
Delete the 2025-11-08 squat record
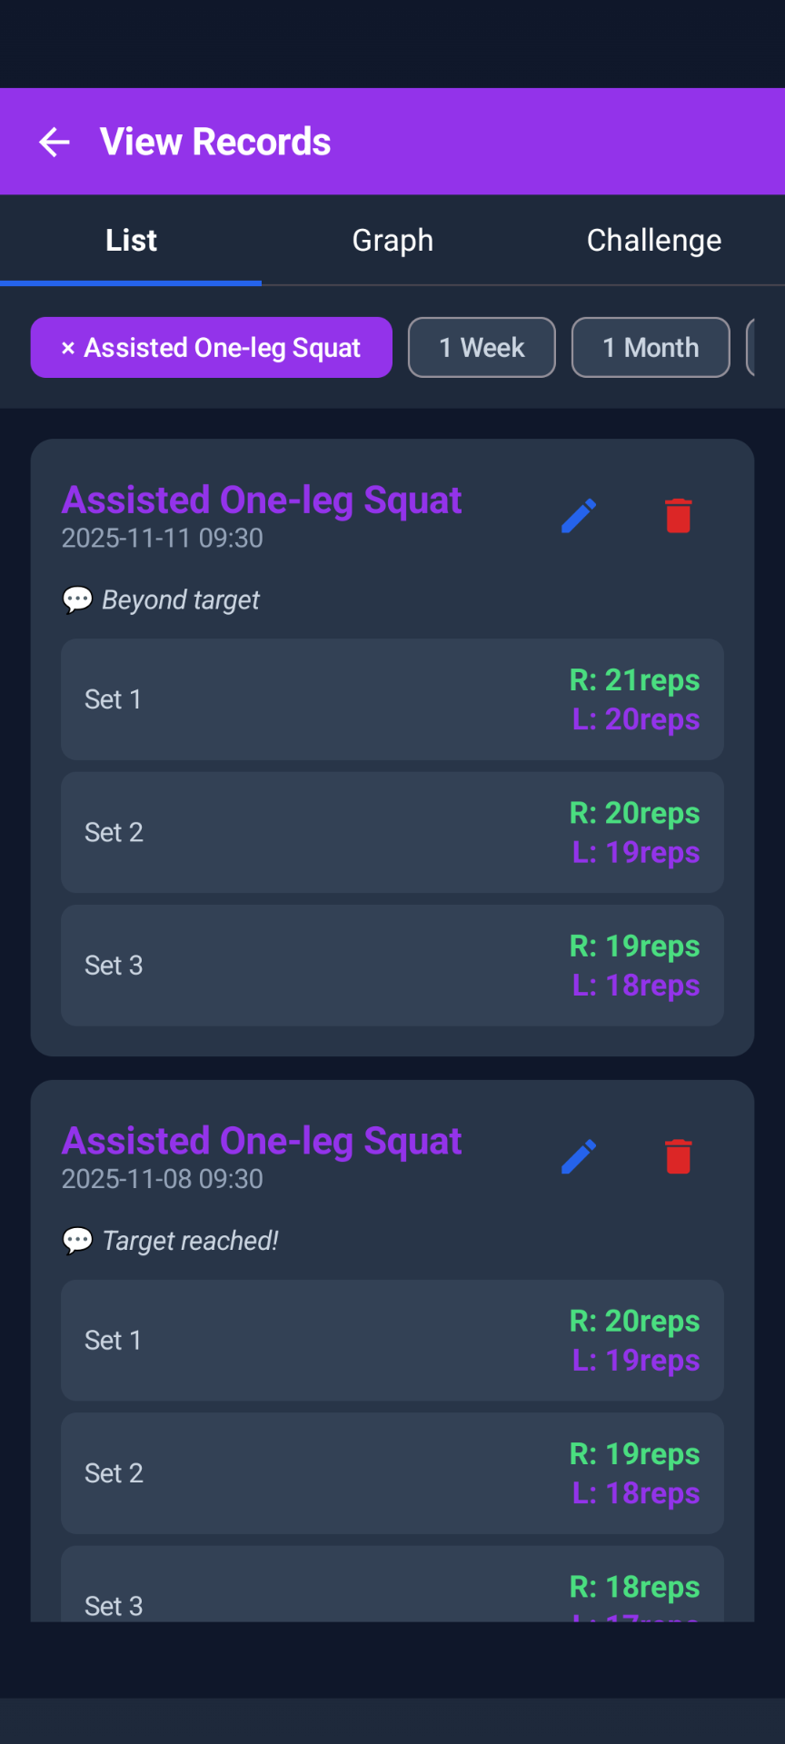(678, 1156)
